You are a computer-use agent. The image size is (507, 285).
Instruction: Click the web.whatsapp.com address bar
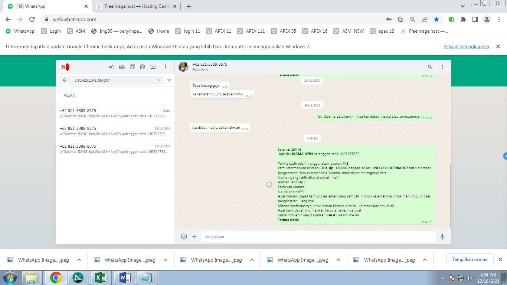coord(212,19)
